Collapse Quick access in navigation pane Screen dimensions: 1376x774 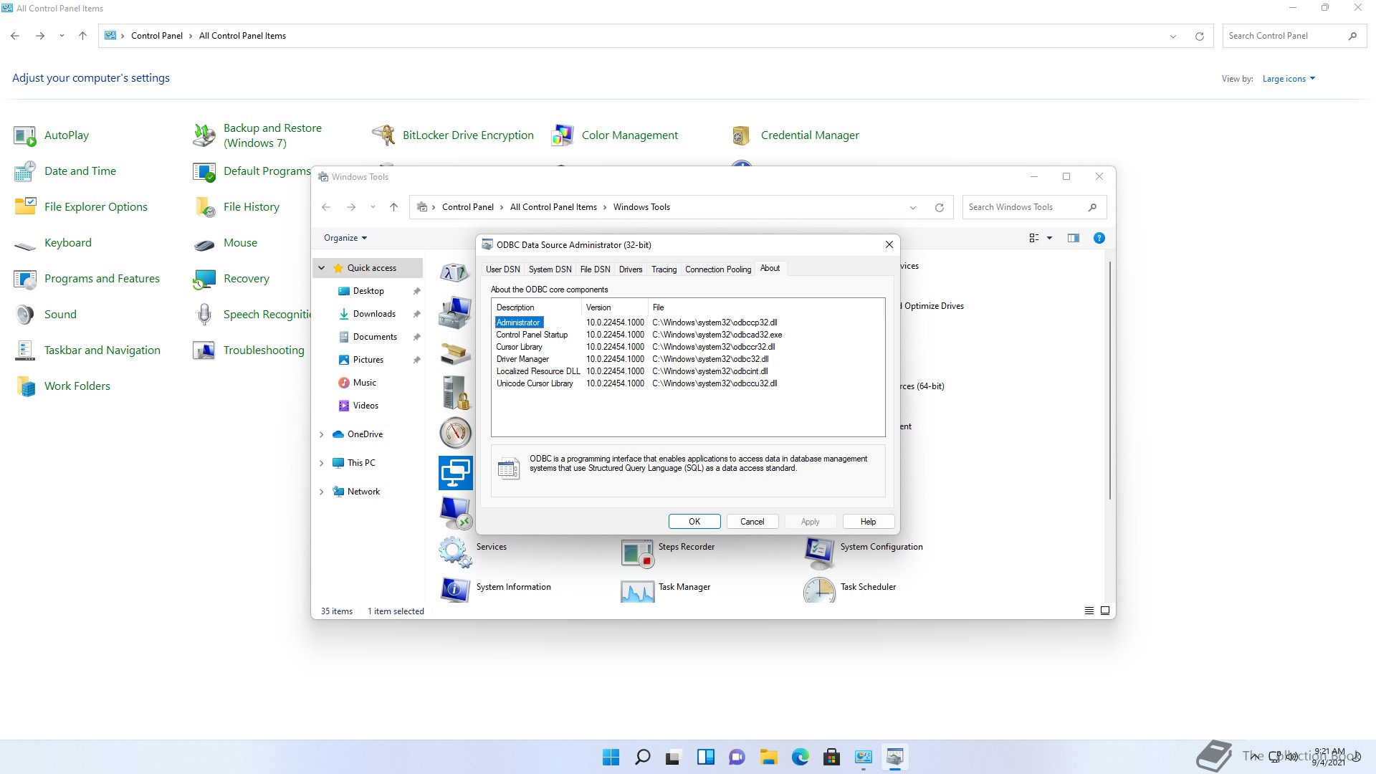[x=322, y=268]
